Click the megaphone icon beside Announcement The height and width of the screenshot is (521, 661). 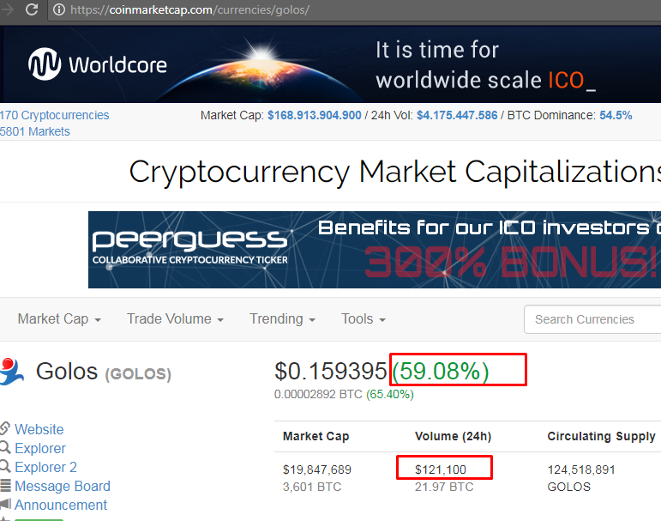pos(5,504)
